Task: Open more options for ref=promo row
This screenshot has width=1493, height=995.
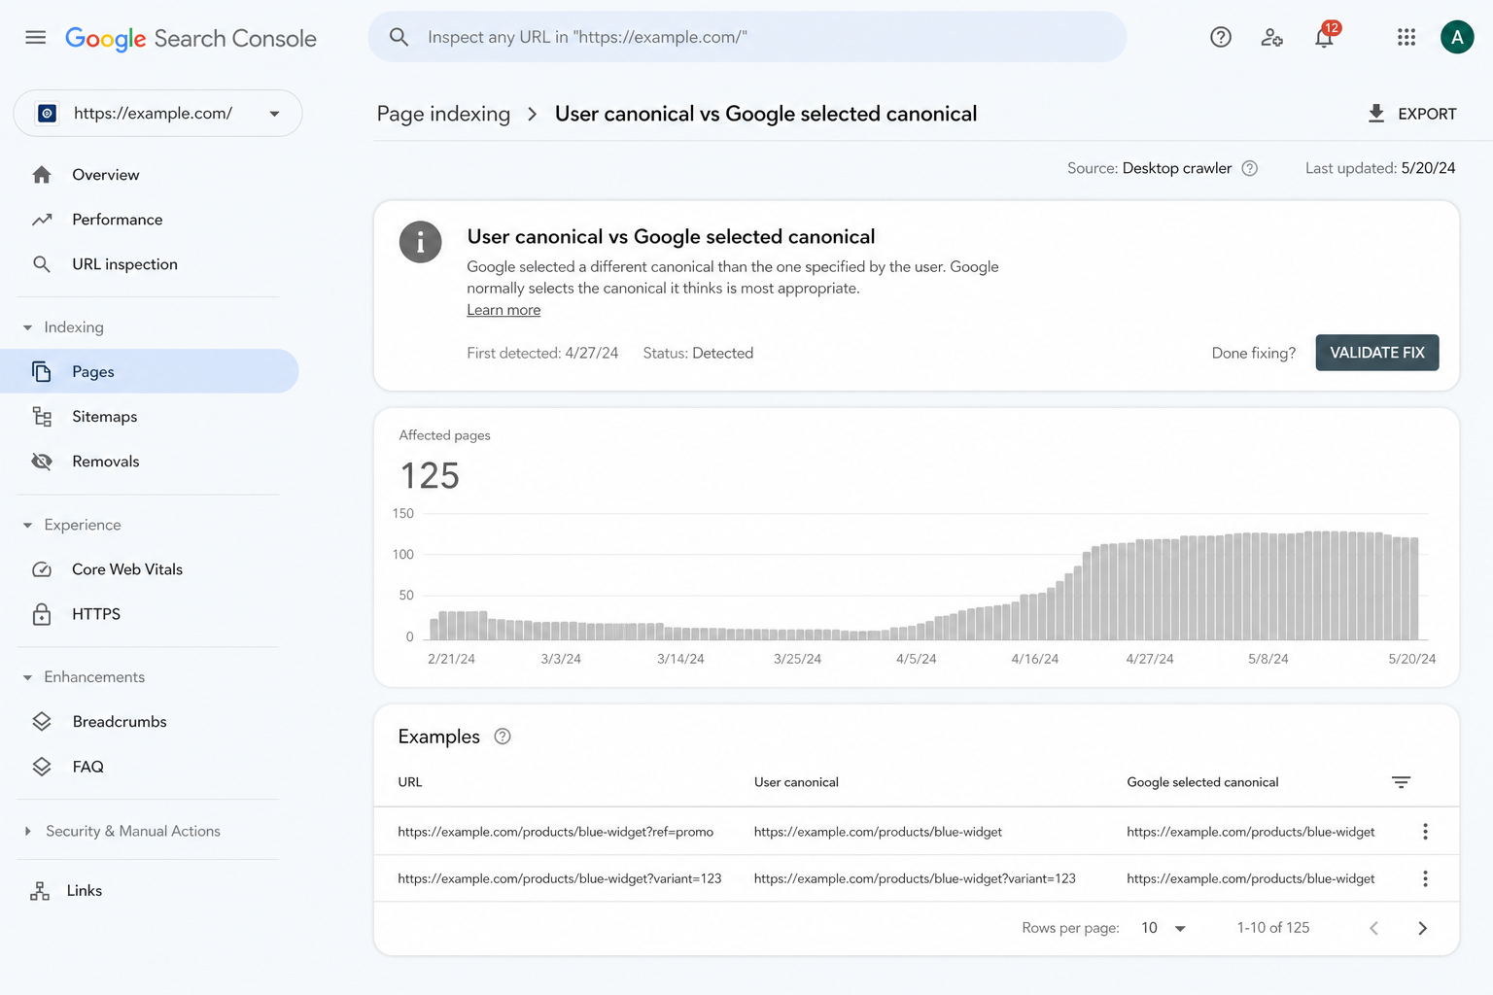Action: (1425, 832)
